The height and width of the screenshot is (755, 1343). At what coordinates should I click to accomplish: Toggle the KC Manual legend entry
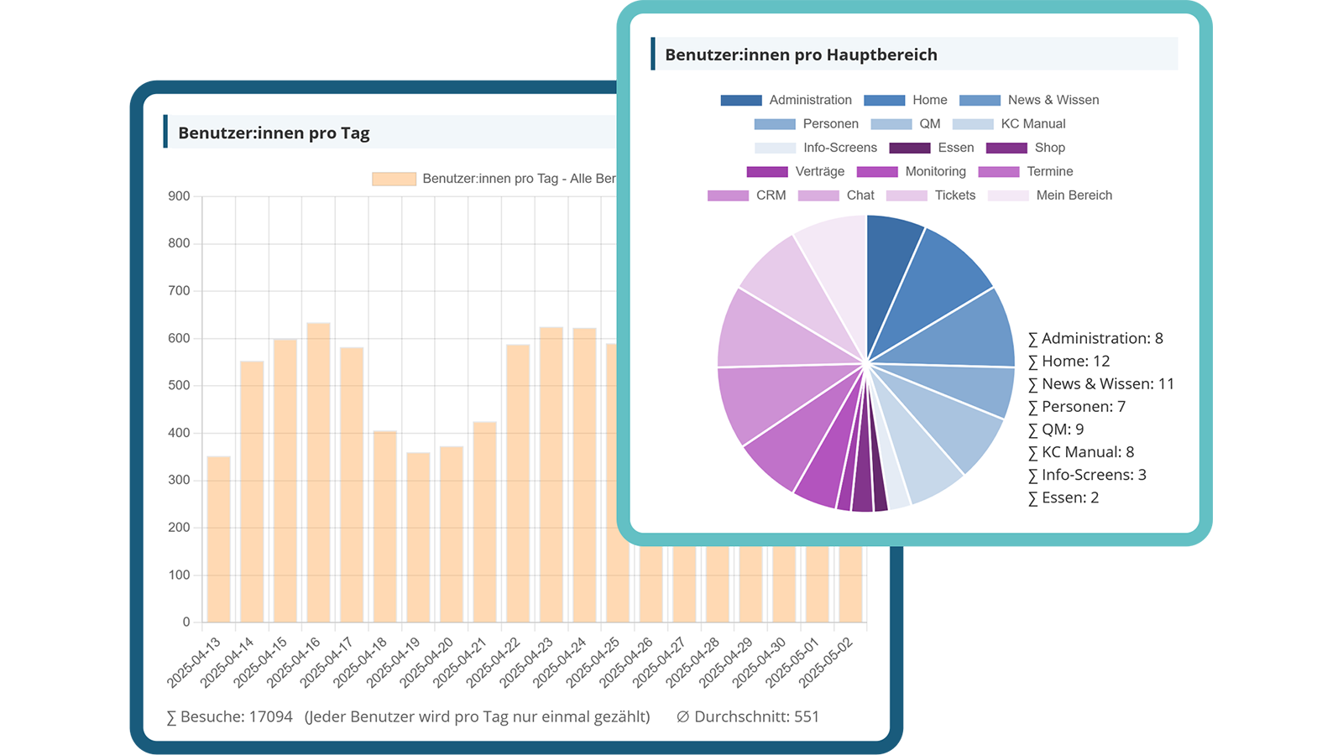1009,124
